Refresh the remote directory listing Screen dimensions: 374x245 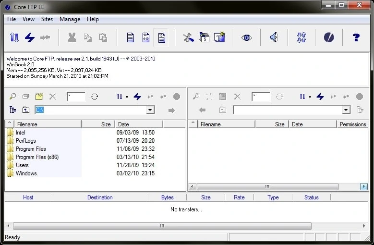point(279,97)
